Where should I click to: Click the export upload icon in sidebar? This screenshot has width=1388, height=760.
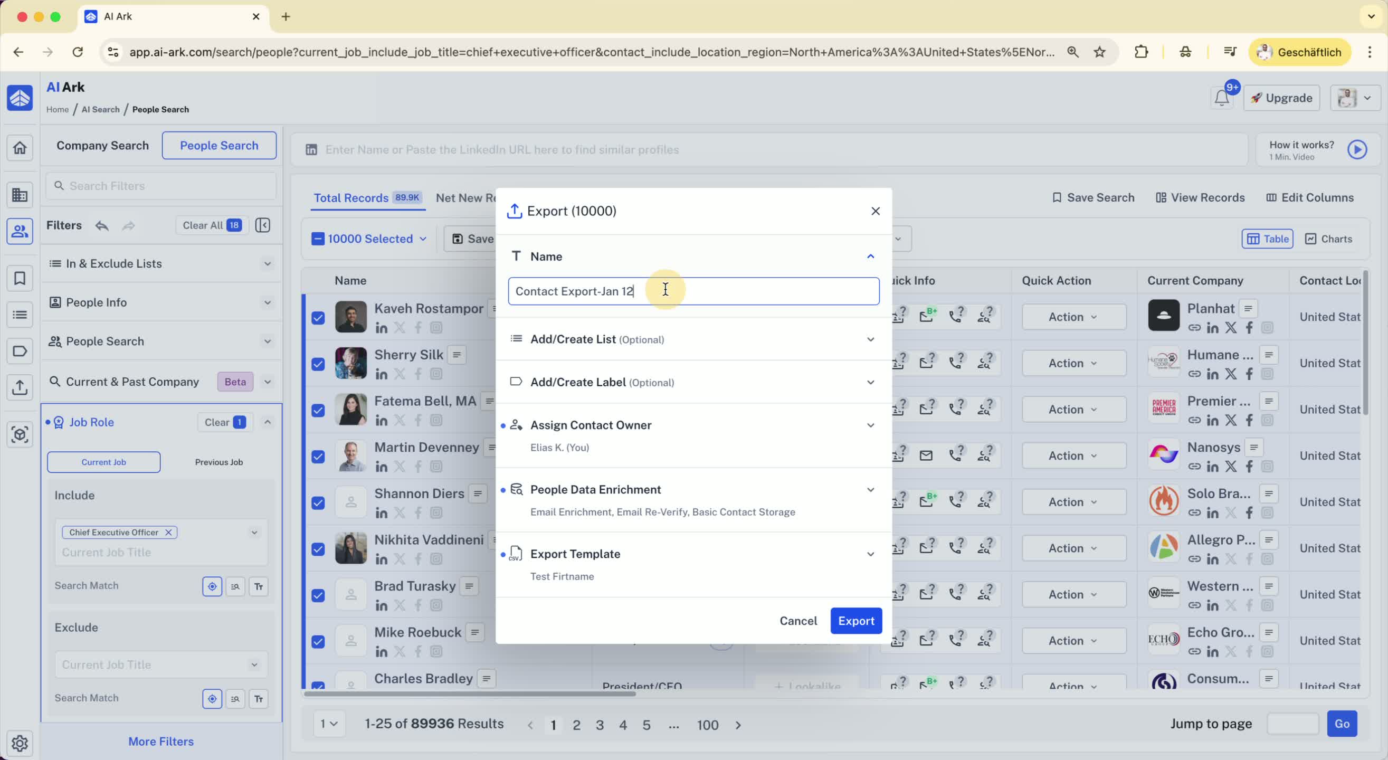(20, 387)
